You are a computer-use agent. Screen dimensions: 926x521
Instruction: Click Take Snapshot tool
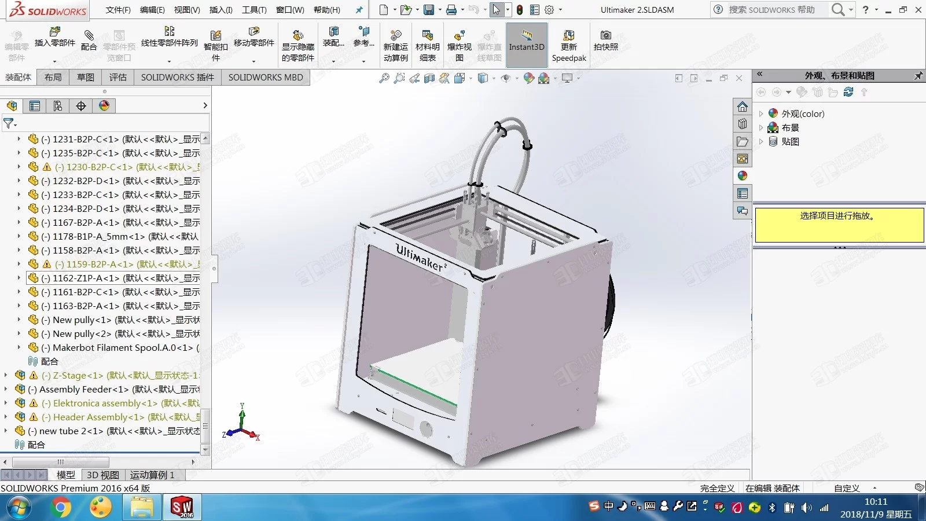[x=606, y=41]
